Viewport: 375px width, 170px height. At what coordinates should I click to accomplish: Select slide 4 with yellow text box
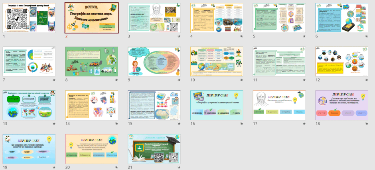(217, 18)
